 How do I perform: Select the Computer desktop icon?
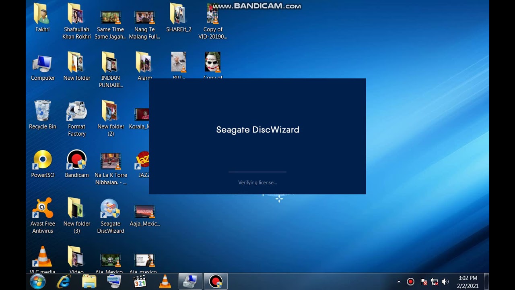pyautogui.click(x=43, y=67)
